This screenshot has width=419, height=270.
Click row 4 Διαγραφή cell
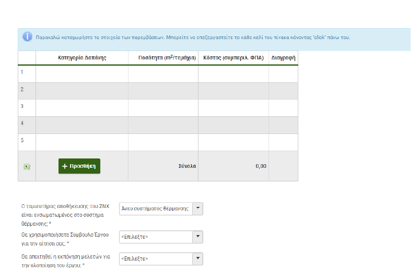(283, 125)
